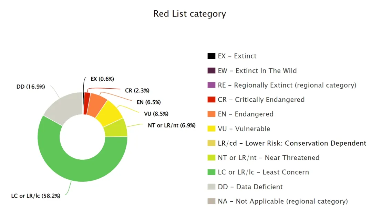The image size is (372, 224).
Task: Click the 'DD (16.9%)' chart label
Action: coord(31,87)
